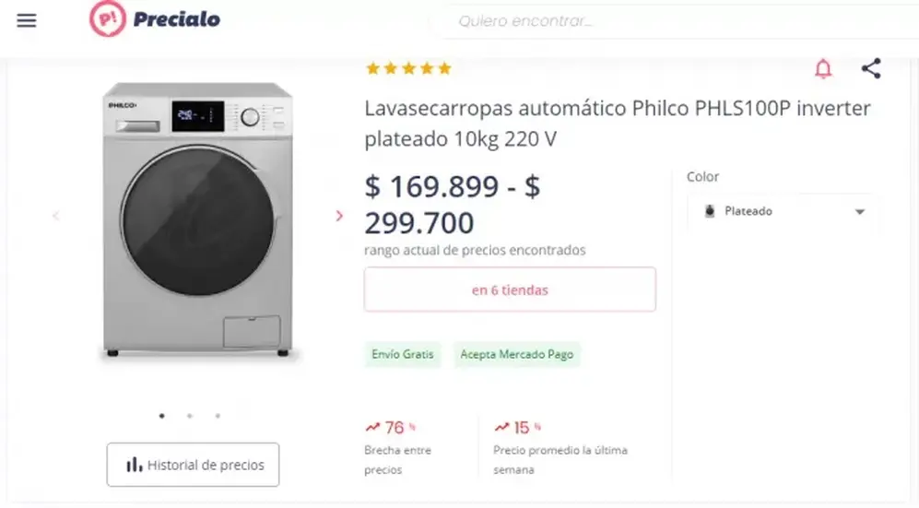Click the Envío Gratis tag
This screenshot has width=919, height=508.
coord(403,354)
